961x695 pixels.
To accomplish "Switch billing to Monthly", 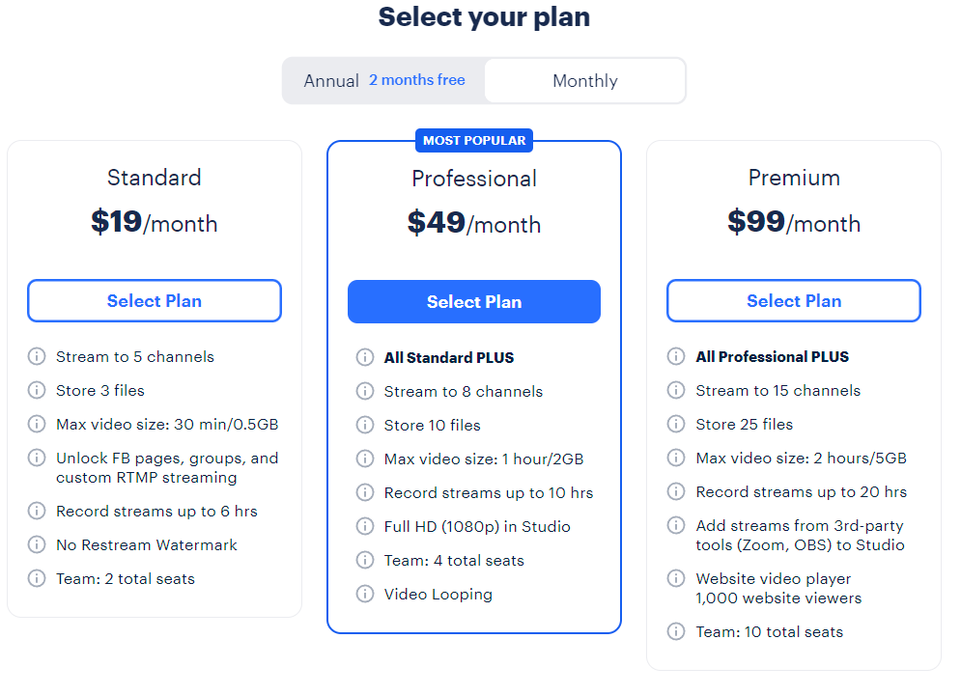I will (x=584, y=81).
